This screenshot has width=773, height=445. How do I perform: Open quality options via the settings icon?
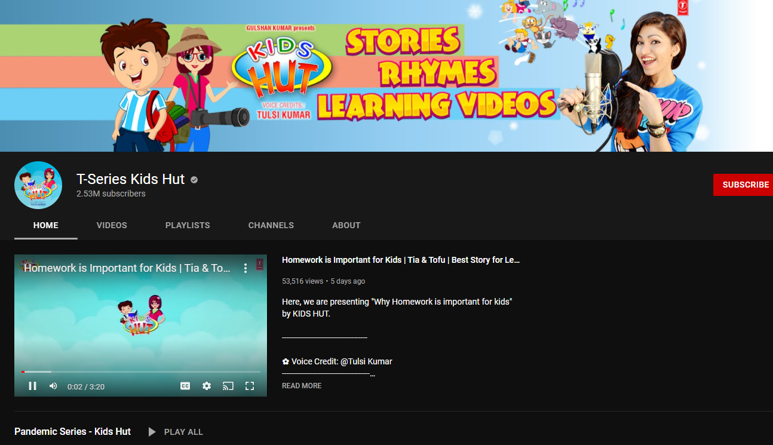(206, 386)
